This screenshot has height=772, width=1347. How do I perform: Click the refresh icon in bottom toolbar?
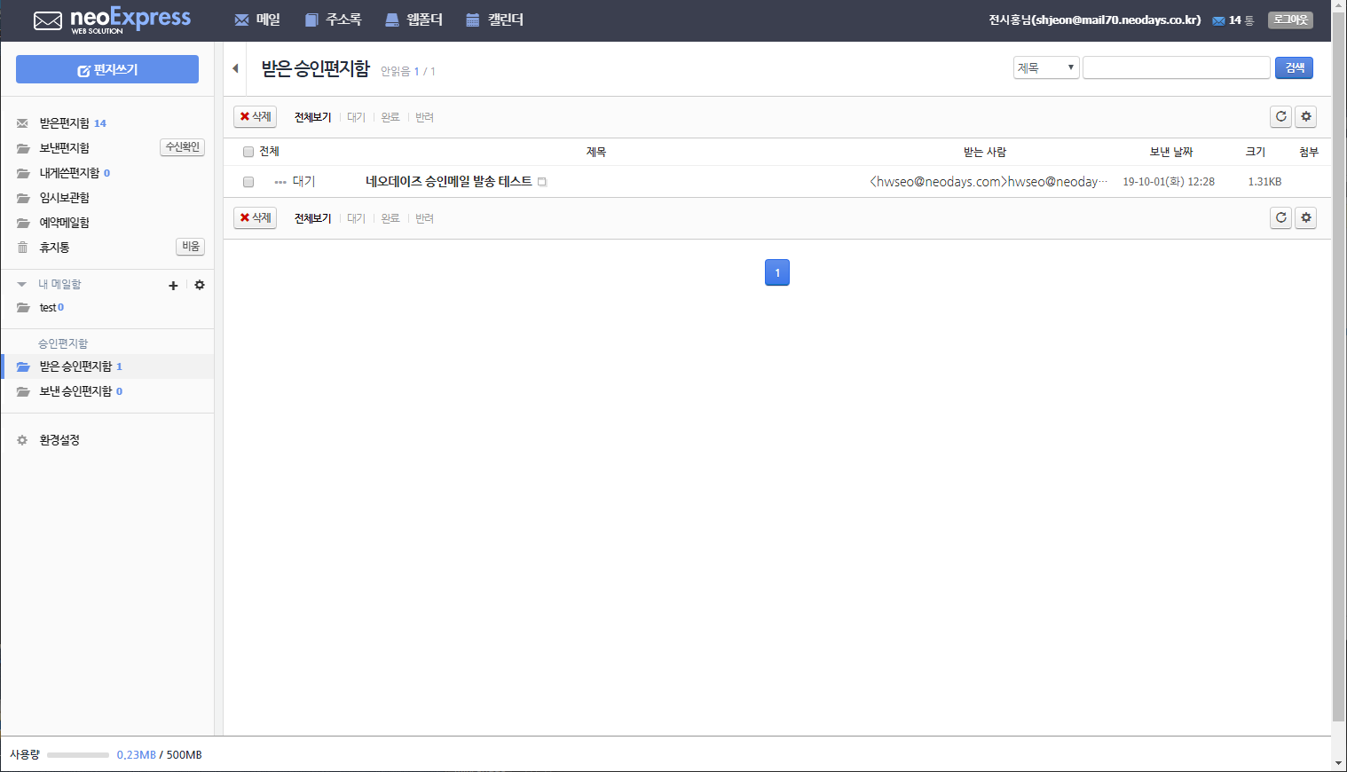point(1280,217)
